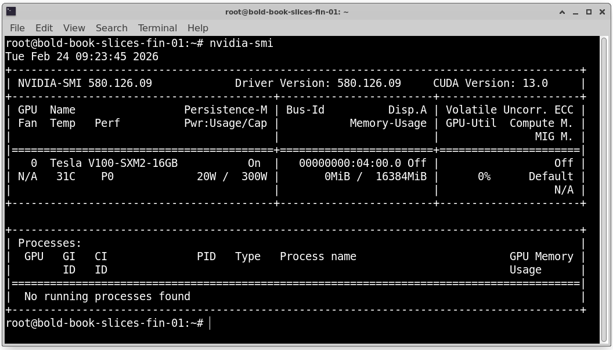The height and width of the screenshot is (350, 613).
Task: Click the CUDA Version 13.0 text
Action: (490, 83)
